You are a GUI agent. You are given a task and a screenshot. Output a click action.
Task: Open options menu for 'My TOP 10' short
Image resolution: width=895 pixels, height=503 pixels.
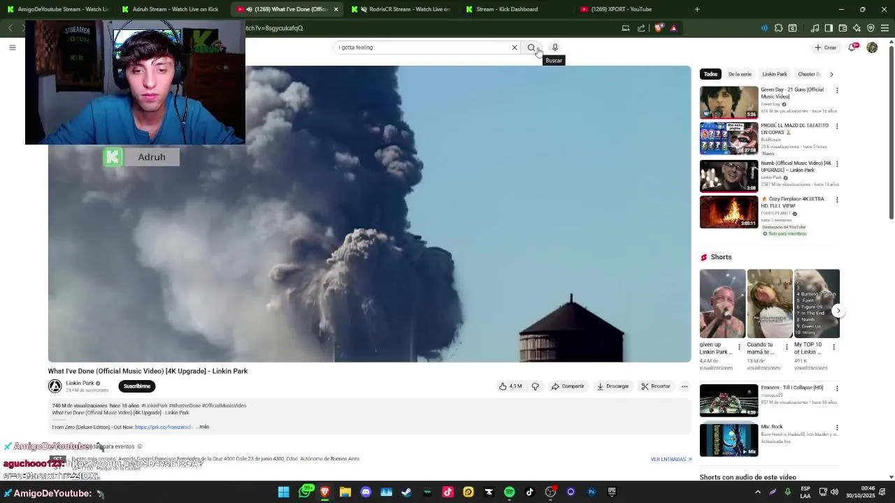[x=833, y=347]
